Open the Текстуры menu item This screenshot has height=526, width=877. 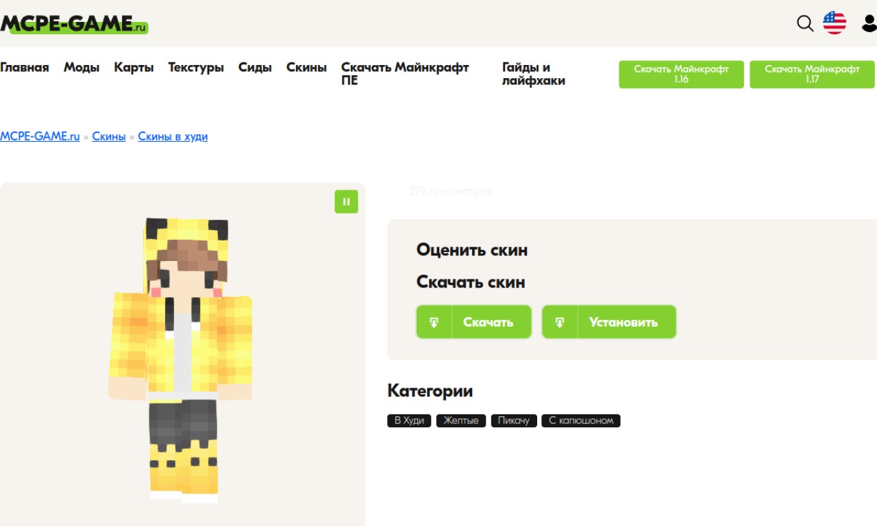pyautogui.click(x=196, y=67)
